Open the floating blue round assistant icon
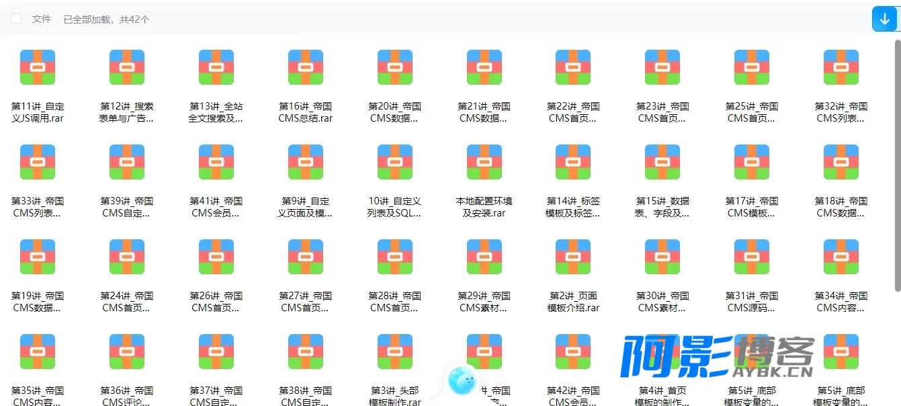 pos(463,380)
